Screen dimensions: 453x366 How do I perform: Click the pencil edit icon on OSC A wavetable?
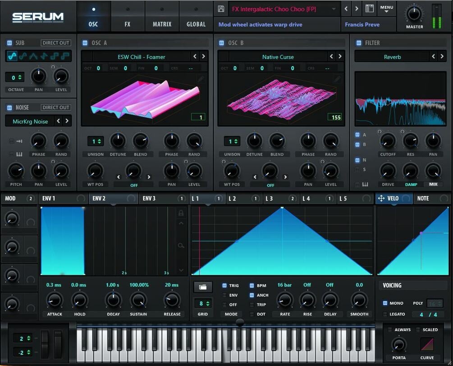pos(200,78)
